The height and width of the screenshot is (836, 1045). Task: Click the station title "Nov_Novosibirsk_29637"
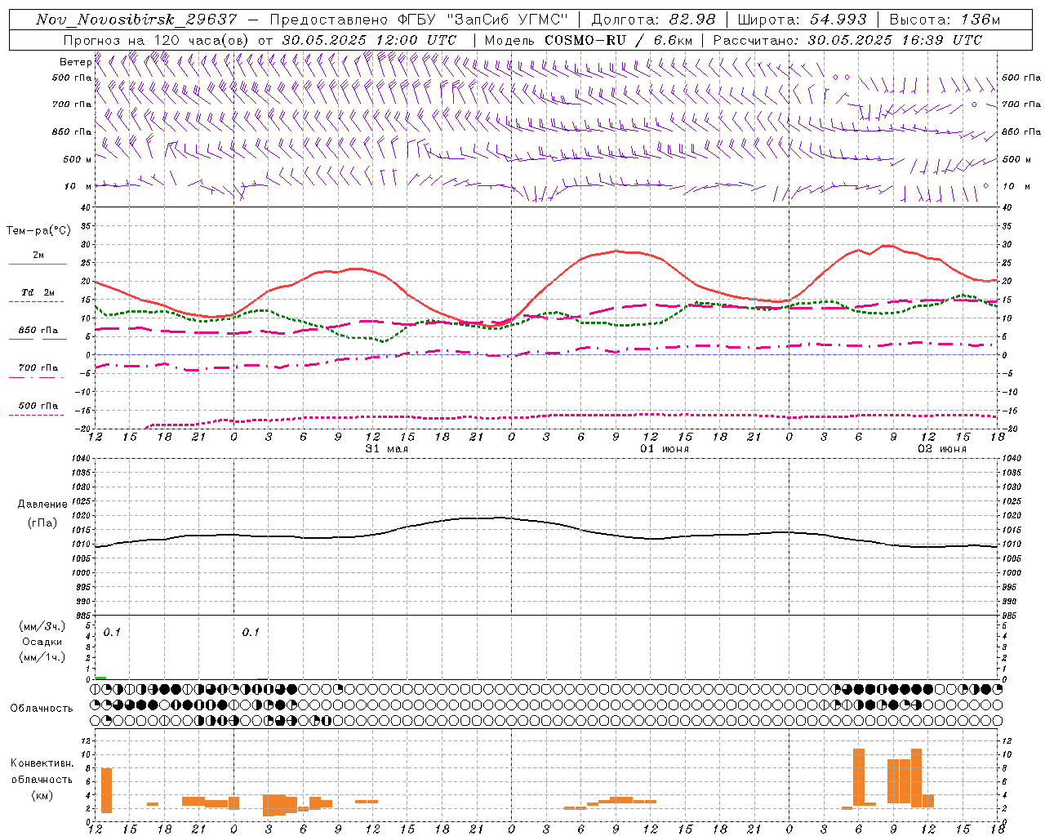pos(136,20)
